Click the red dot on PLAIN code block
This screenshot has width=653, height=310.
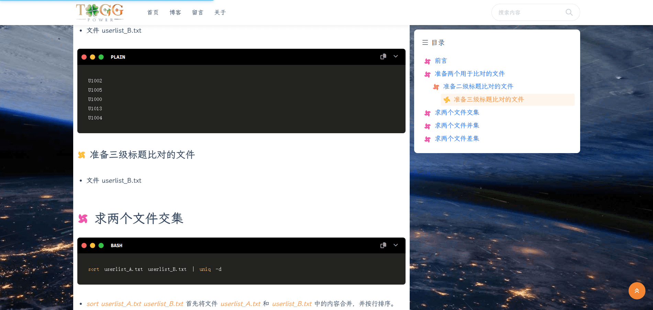[84, 57]
